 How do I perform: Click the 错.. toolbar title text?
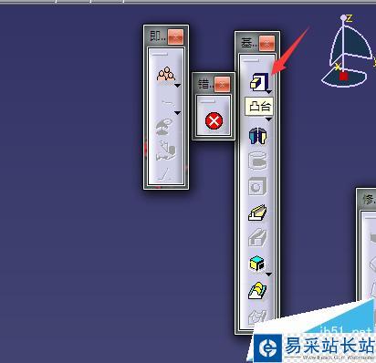pyautogui.click(x=205, y=84)
